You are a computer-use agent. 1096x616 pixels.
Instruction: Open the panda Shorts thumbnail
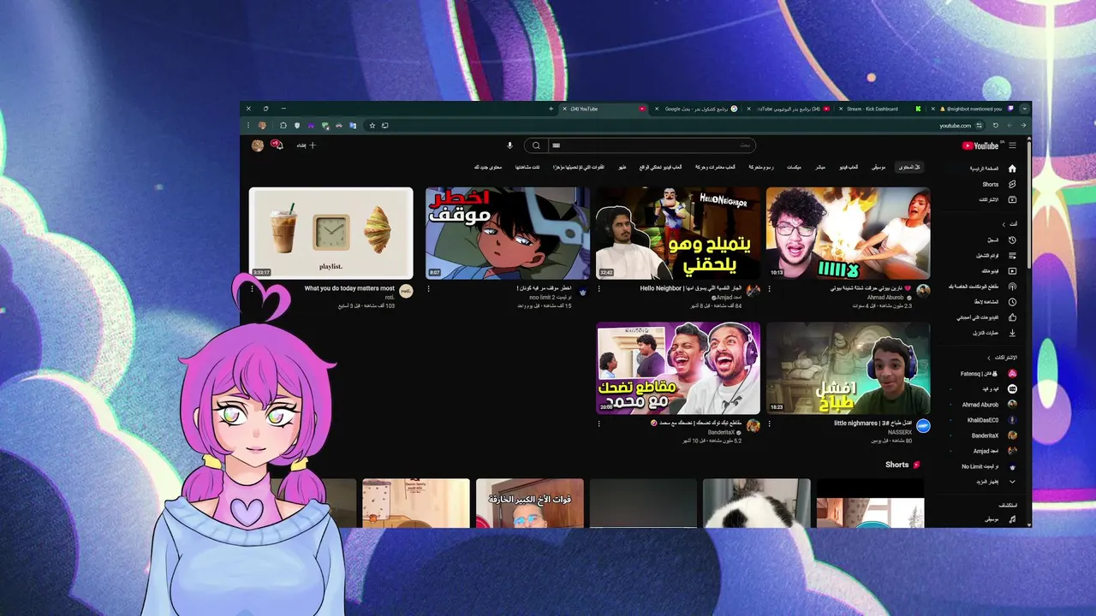(x=756, y=503)
